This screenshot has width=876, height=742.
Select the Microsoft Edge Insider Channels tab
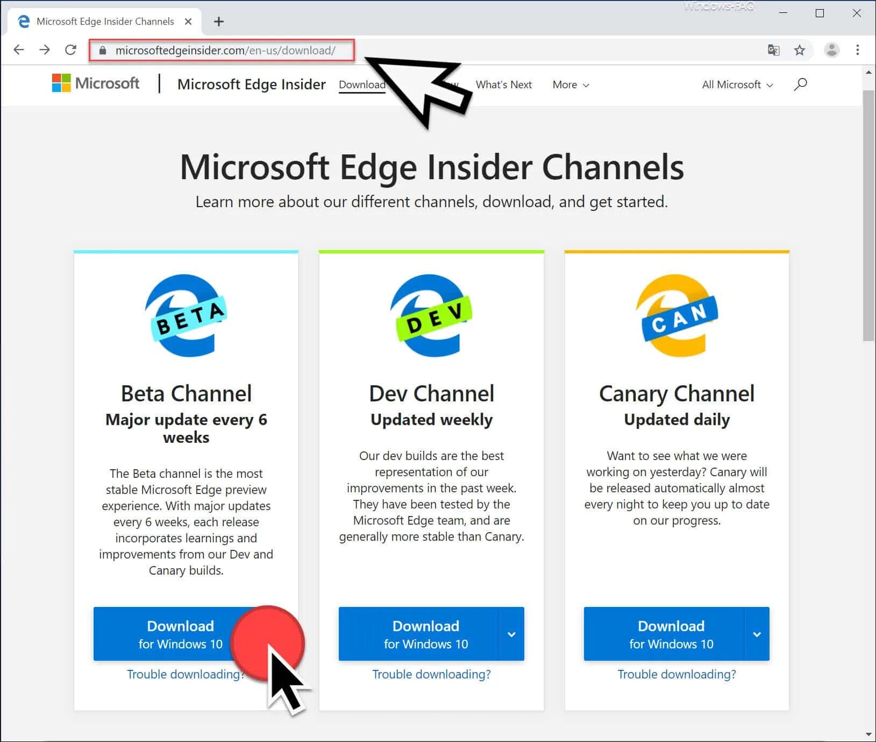pyautogui.click(x=104, y=22)
